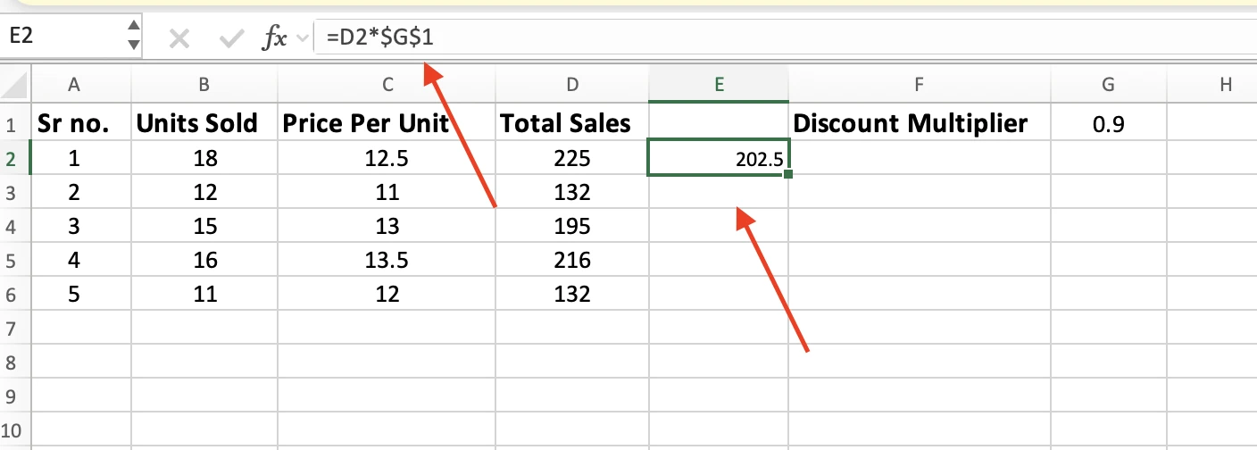Viewport: 1257px width, 450px height.
Task: Click the fill handle of cell E2
Action: [x=787, y=174]
